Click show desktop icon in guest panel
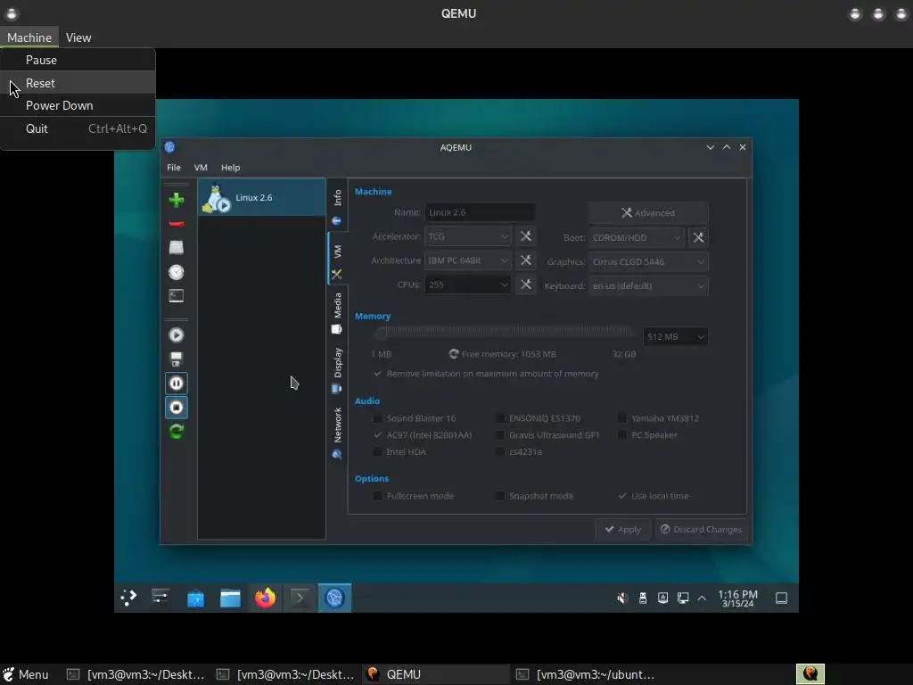 (x=781, y=598)
